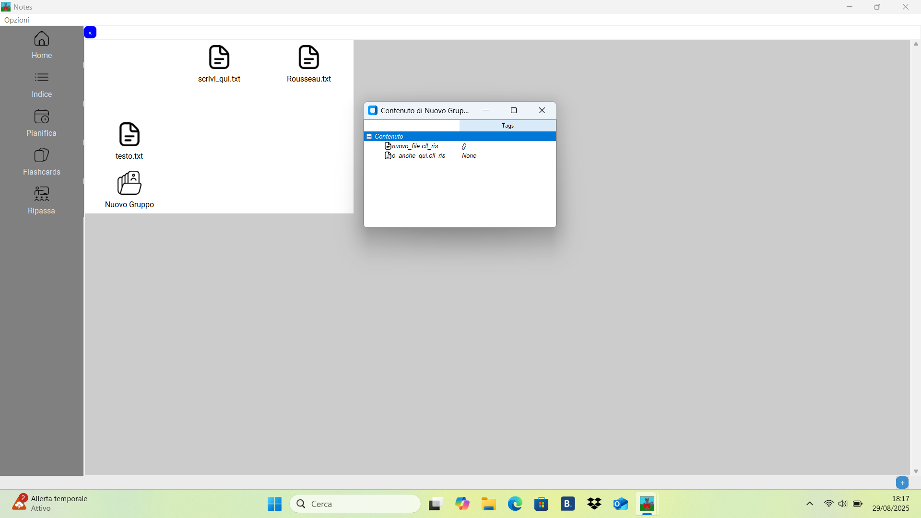This screenshot has width=921, height=518.
Task: Show hidden system tray icons
Action: pos(810,504)
